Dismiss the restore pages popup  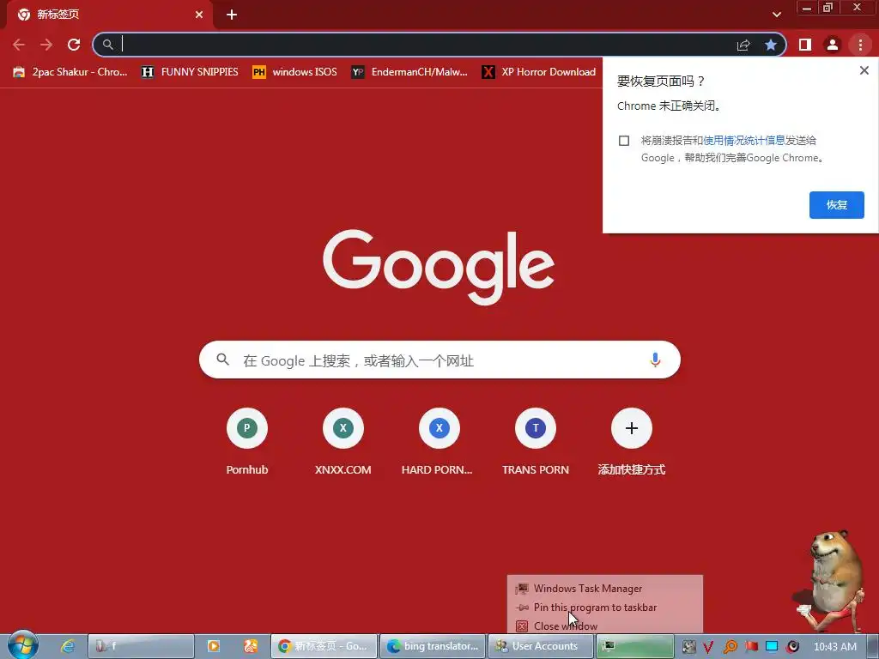pos(864,70)
